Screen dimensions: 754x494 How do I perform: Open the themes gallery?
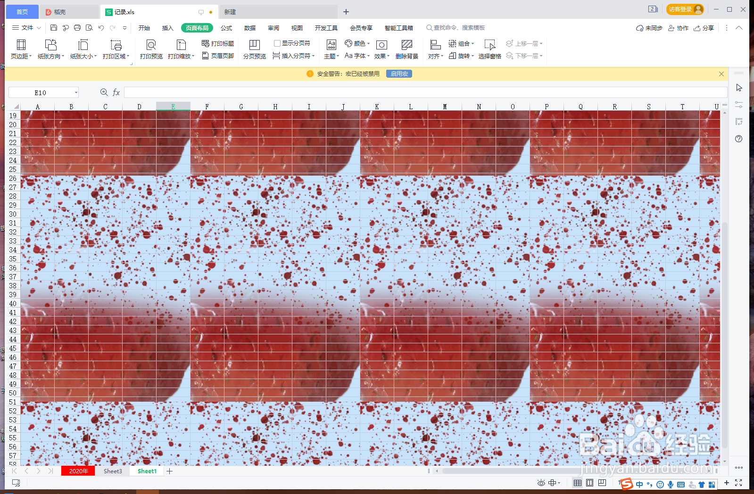click(x=331, y=49)
